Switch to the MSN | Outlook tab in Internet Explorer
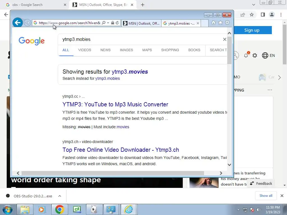287x215 pixels. click(x=141, y=24)
